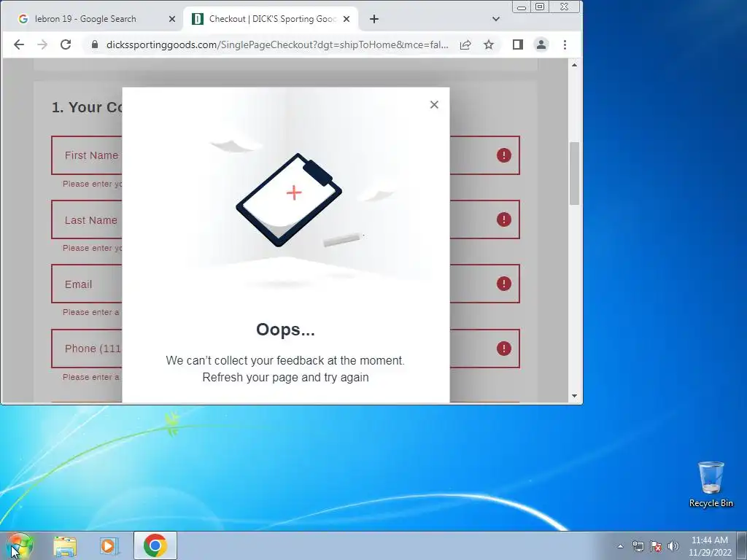Click the address bar URL

277,44
